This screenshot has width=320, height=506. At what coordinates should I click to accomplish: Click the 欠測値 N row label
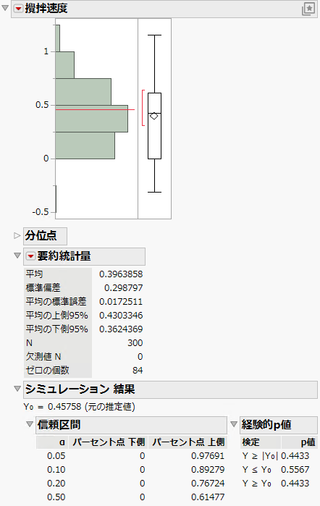pos(43,356)
